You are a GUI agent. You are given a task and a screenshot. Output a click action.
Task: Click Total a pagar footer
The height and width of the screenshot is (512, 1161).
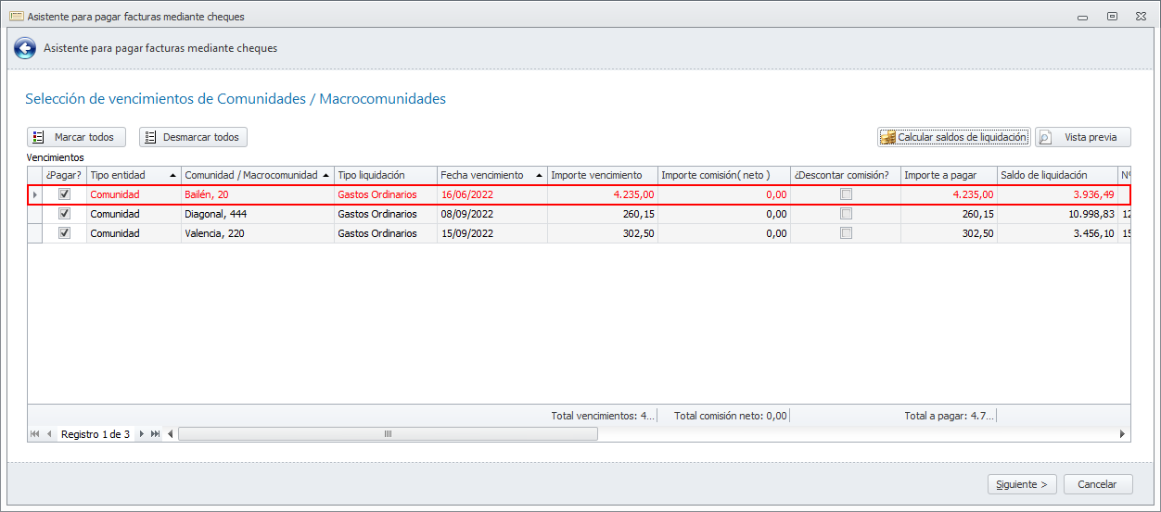coord(949,416)
